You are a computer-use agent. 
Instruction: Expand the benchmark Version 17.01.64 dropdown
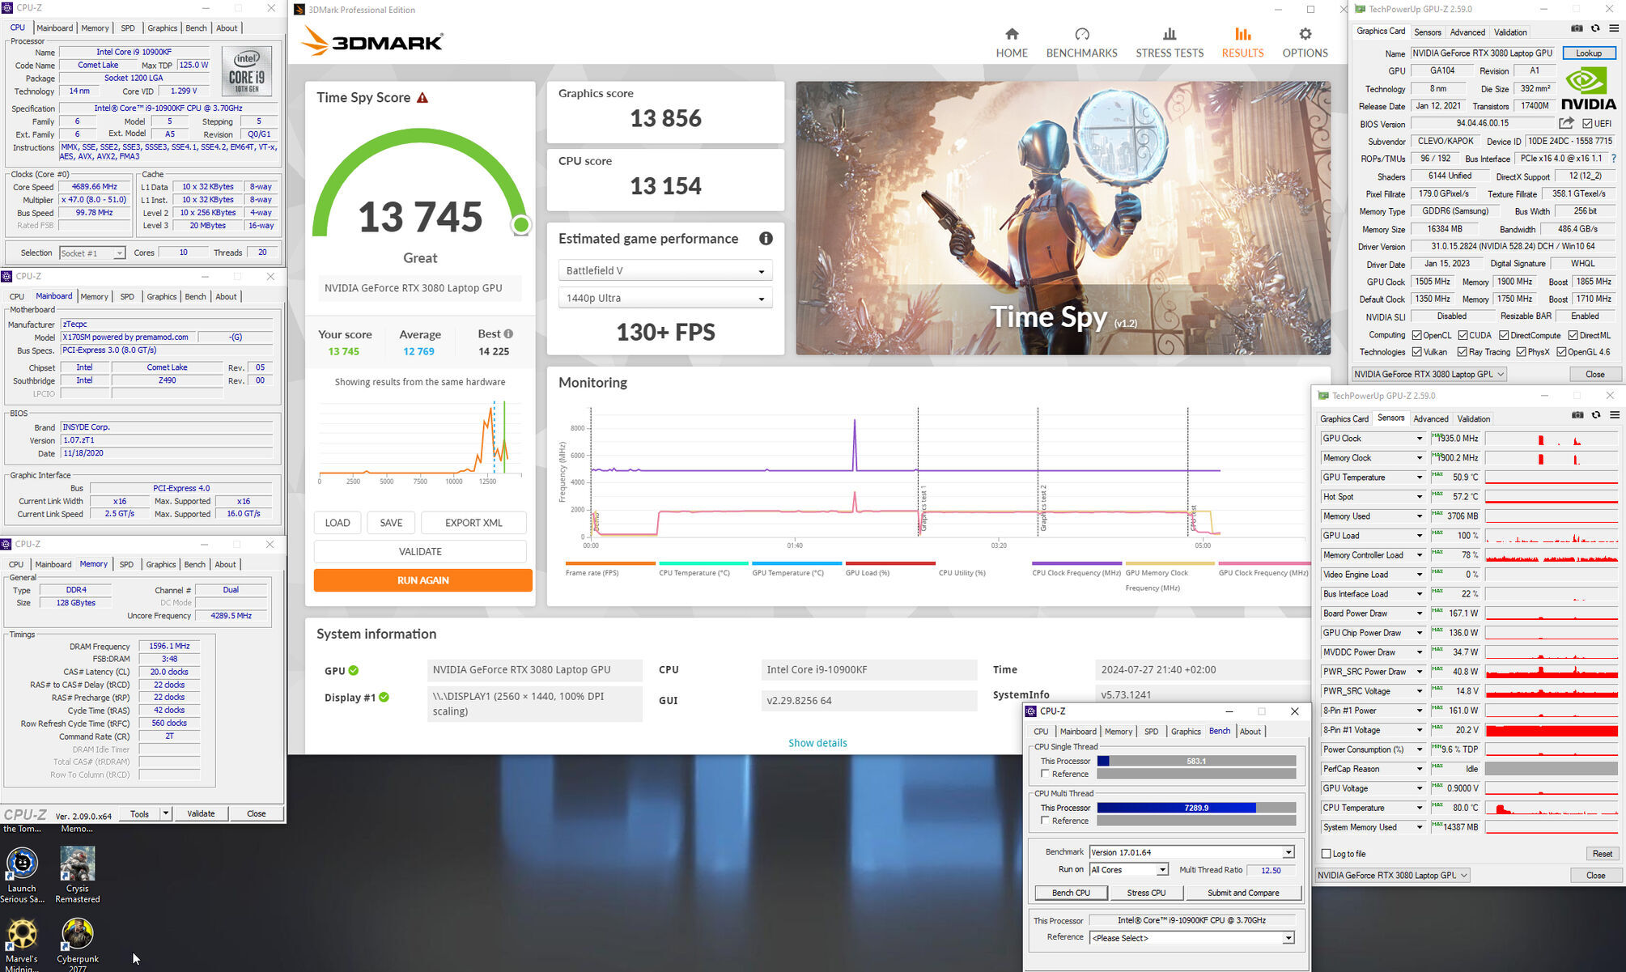click(x=1288, y=852)
